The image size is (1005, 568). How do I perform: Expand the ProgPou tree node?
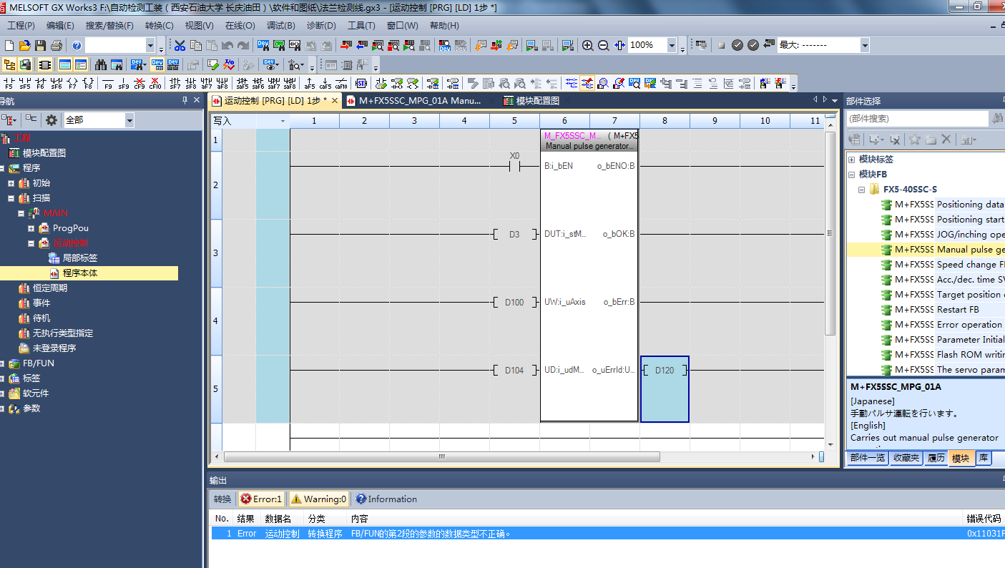[31, 228]
